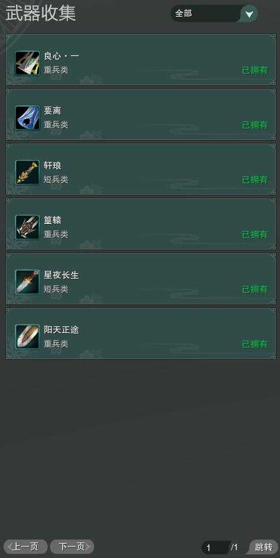The image size is (280, 558).
Task: Click the 阳天正途 weapon icon
Action: tap(27, 337)
